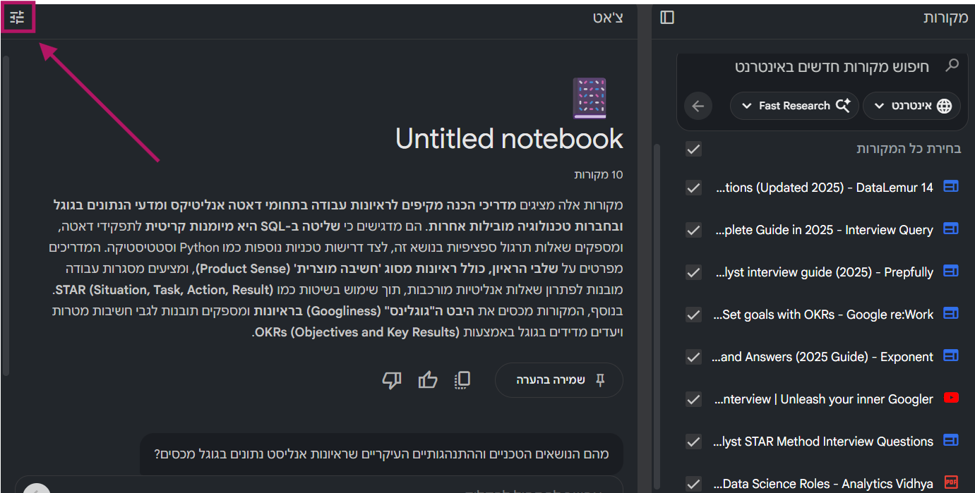The width and height of the screenshot is (975, 493).
Task: Click the שמירה בהערה save to note button
Action: (559, 380)
